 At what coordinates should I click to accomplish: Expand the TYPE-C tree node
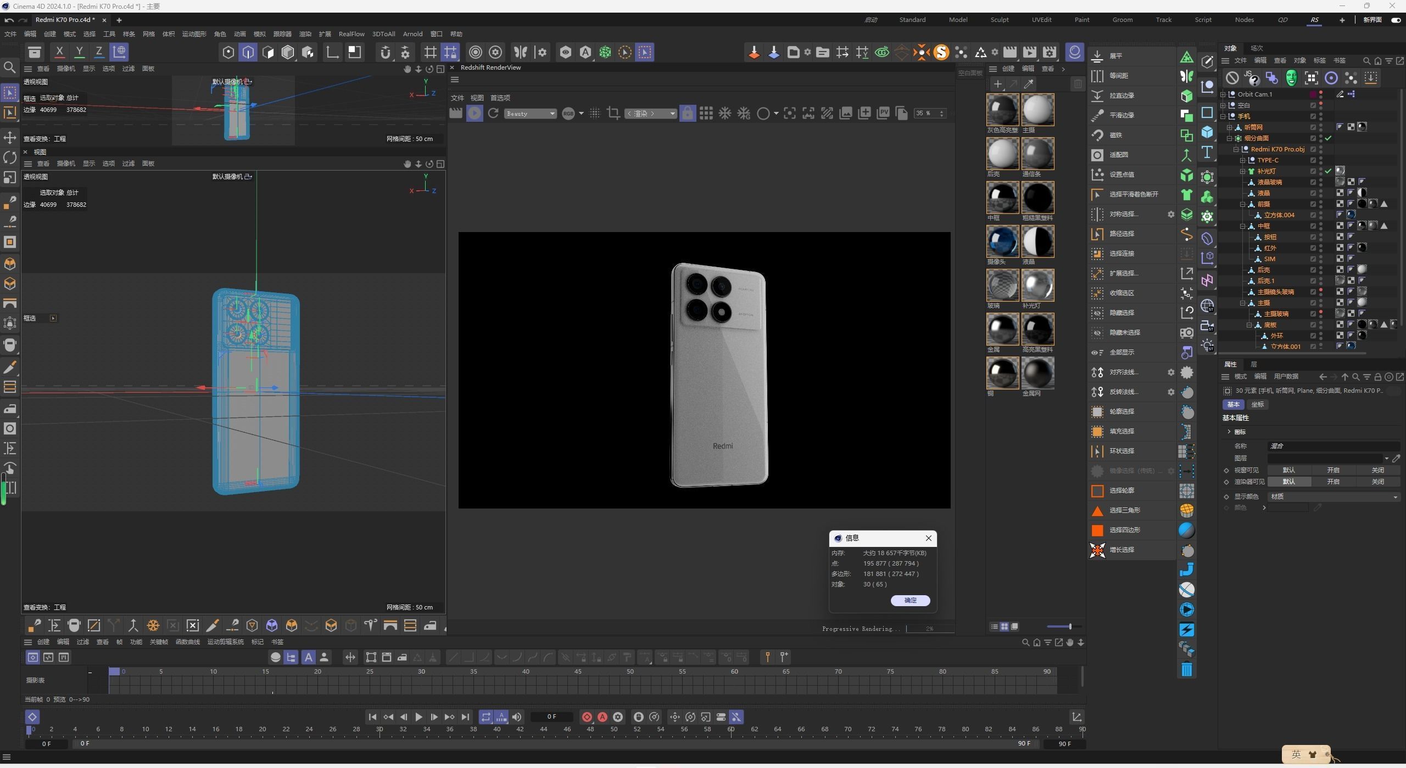tap(1242, 160)
